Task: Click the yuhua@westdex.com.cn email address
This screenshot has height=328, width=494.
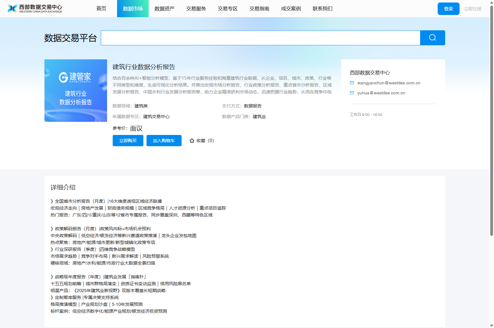Action: point(381,93)
